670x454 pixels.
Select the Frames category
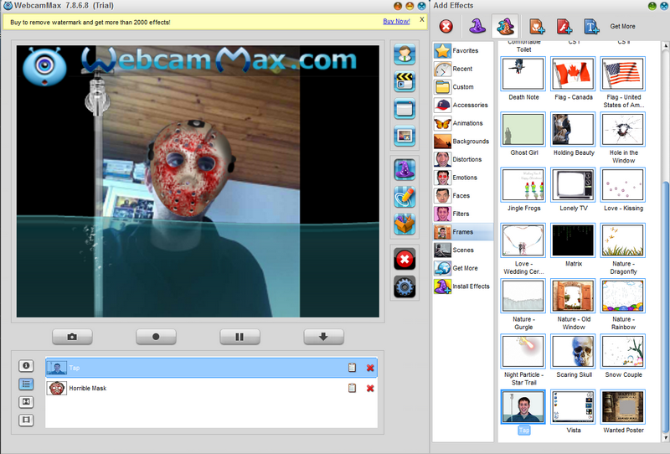463,232
